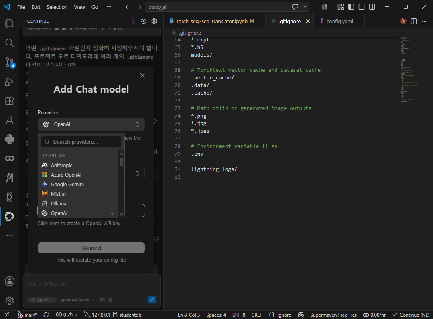The width and height of the screenshot is (433, 319).
Task: Show additional views ellipsis in activity bar
Action: point(9,236)
